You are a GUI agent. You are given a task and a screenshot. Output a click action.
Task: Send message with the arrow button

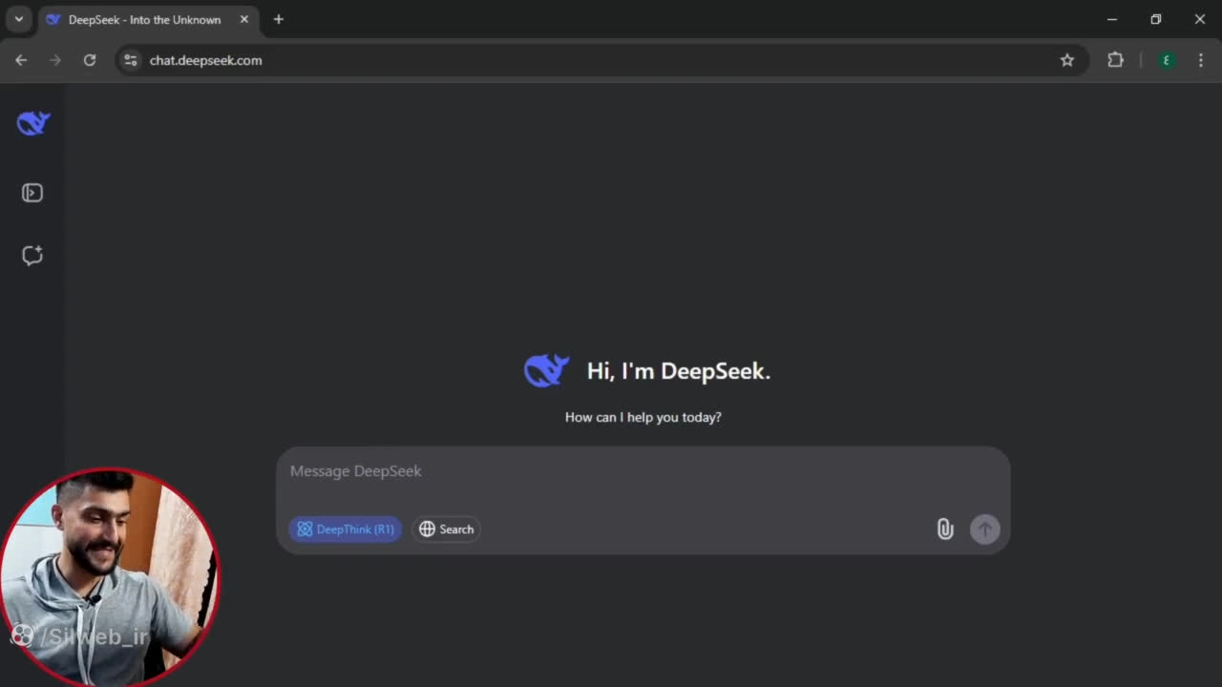pos(985,529)
